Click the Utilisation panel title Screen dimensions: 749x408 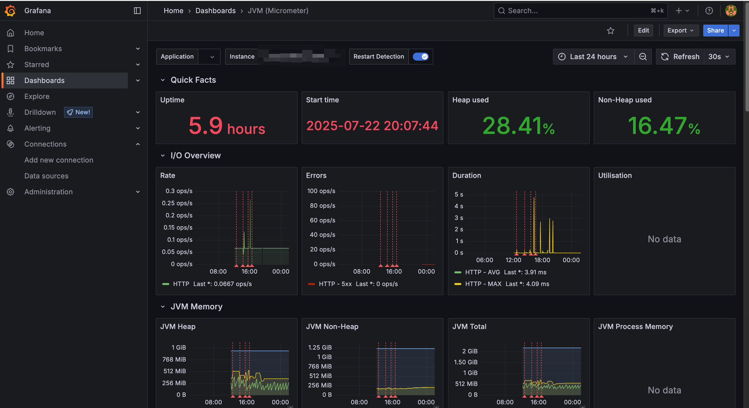(615, 176)
